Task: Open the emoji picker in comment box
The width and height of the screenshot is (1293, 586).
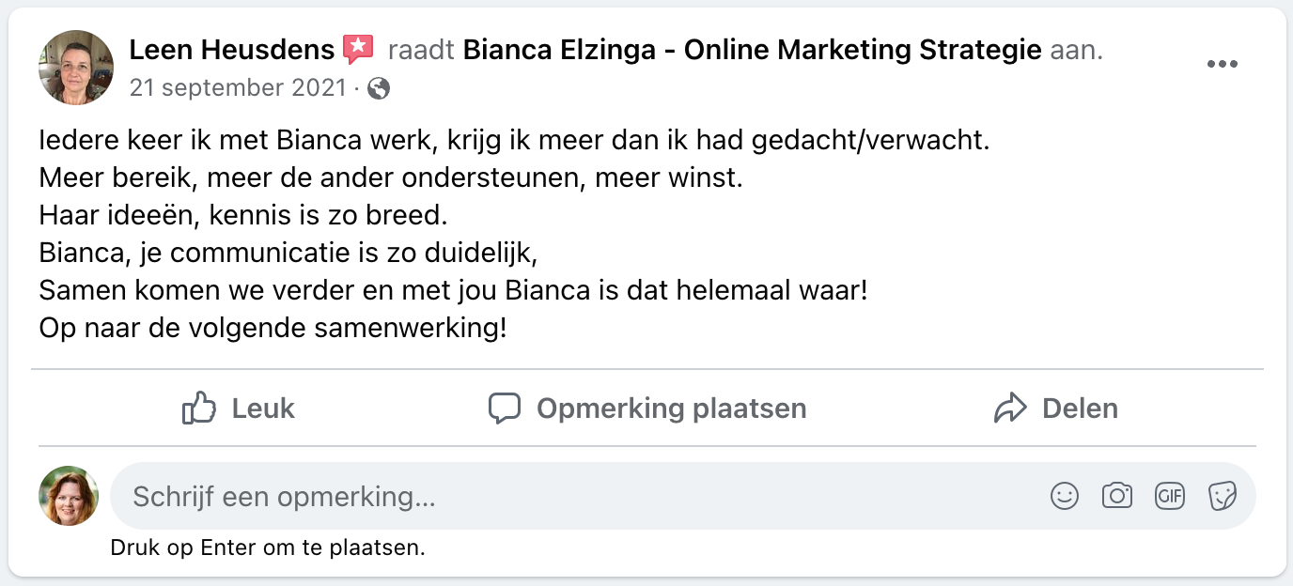Action: pos(1065,496)
